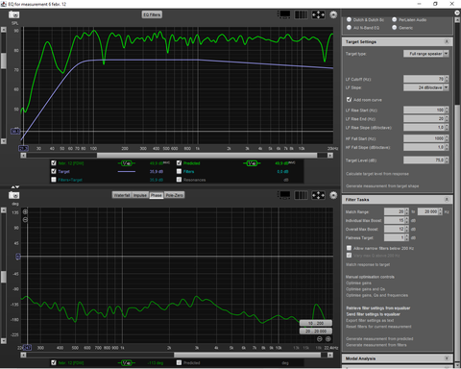The height and width of the screenshot is (369, 461).
Task: Increase LF Cutoff value with stepper
Action: click(447, 77)
